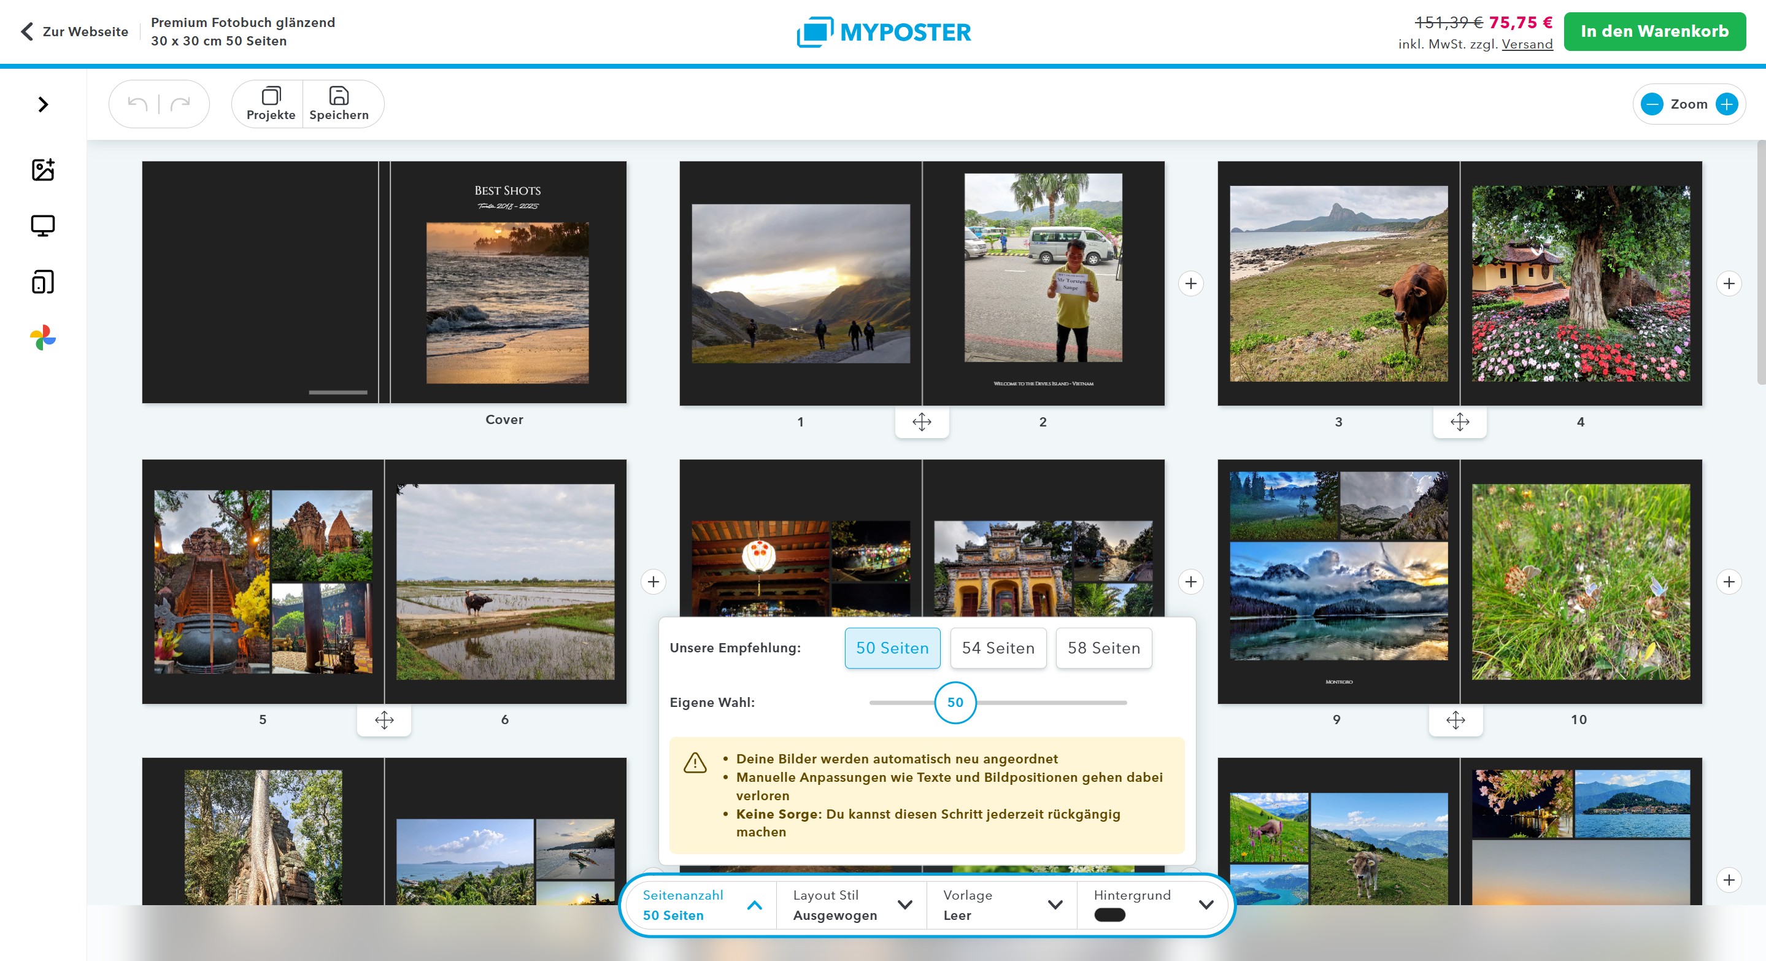Choose the 58 Seiten option
1766x961 pixels.
pos(1103,648)
